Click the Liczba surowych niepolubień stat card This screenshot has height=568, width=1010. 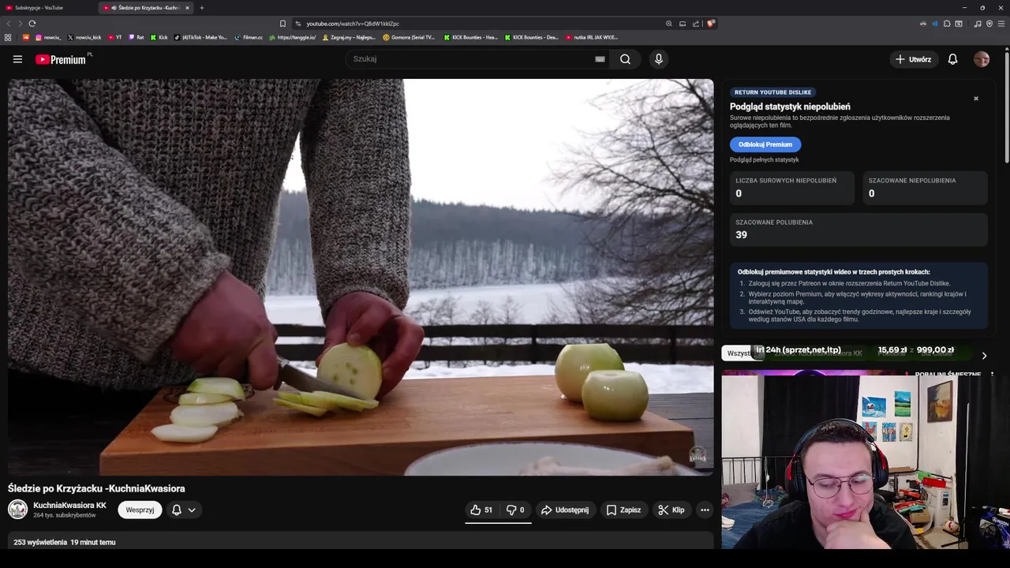click(792, 188)
